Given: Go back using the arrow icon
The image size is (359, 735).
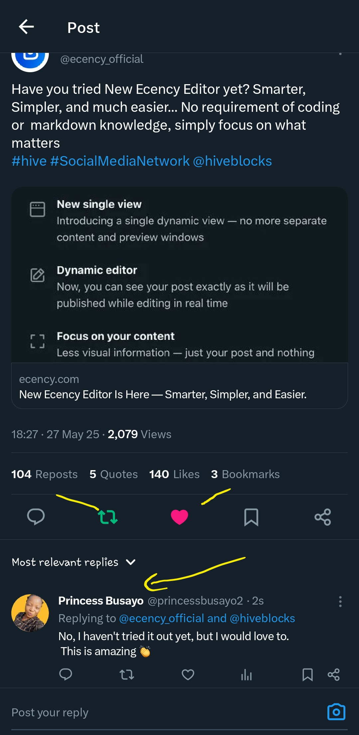Looking at the screenshot, I should [x=26, y=27].
